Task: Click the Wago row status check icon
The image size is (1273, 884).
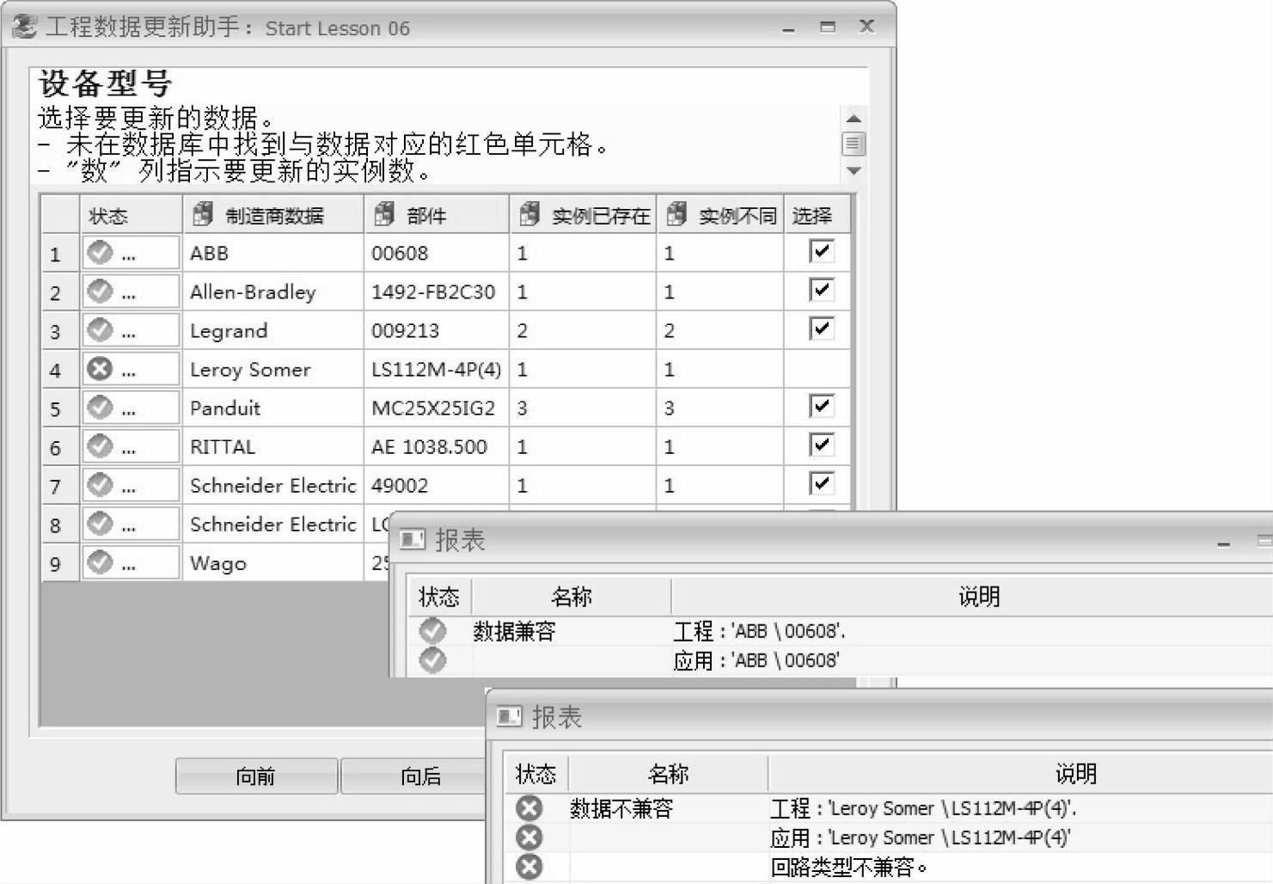Action: (x=101, y=562)
